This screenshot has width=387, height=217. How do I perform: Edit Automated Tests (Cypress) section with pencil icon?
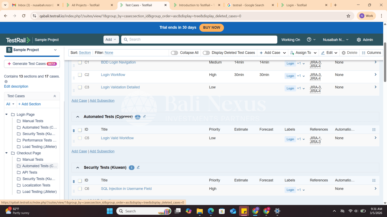144,116
